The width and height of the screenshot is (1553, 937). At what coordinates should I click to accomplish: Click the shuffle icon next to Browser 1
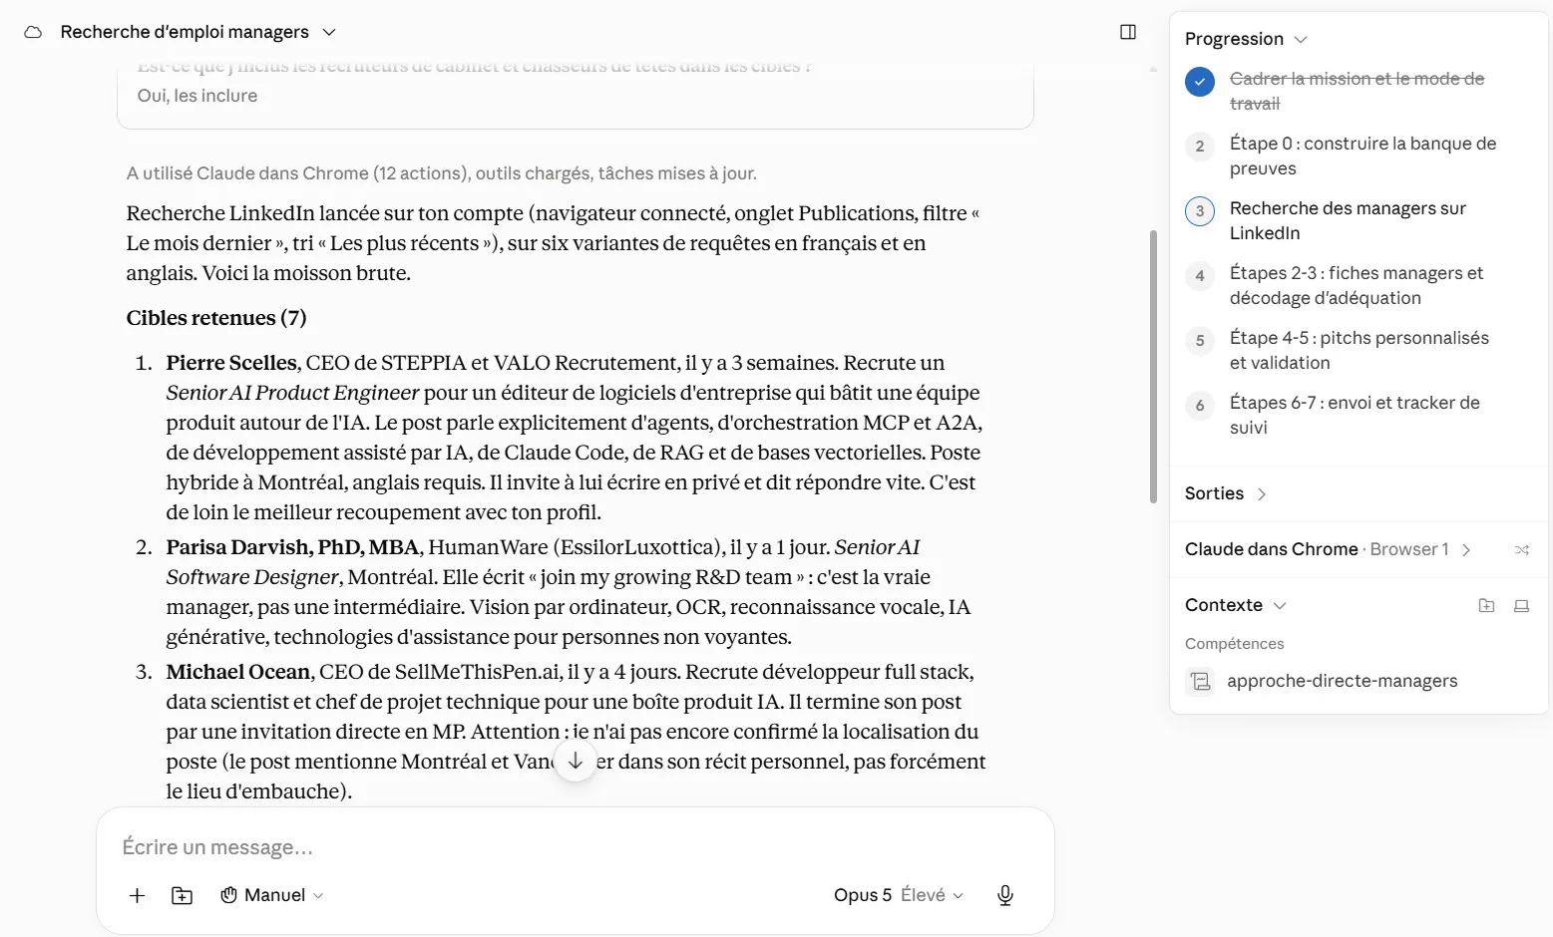coord(1522,549)
